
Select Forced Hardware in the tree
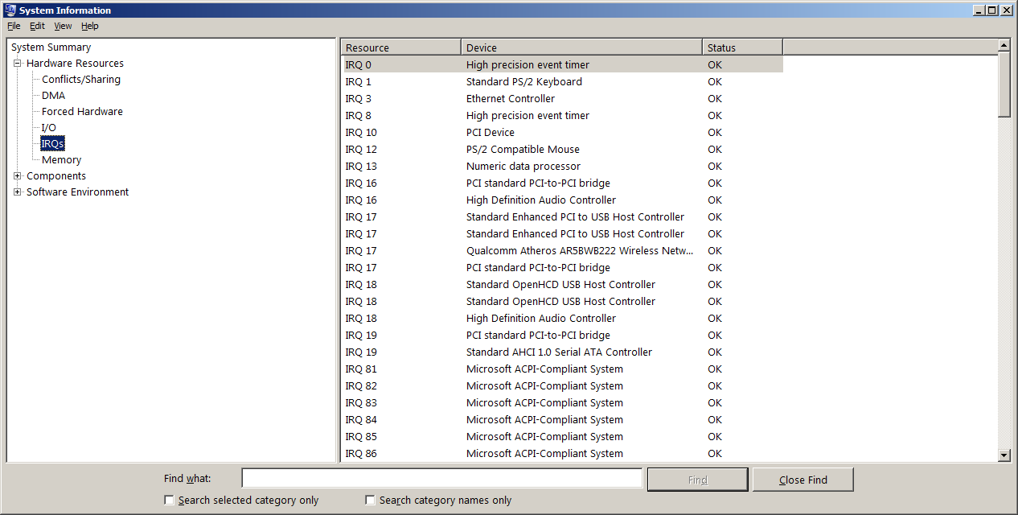point(82,112)
